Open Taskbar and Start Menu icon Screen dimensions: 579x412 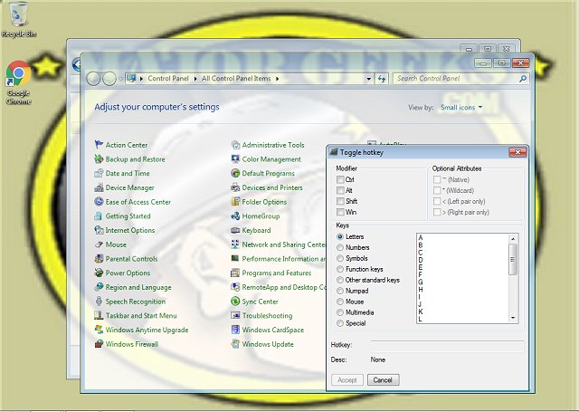99,315
